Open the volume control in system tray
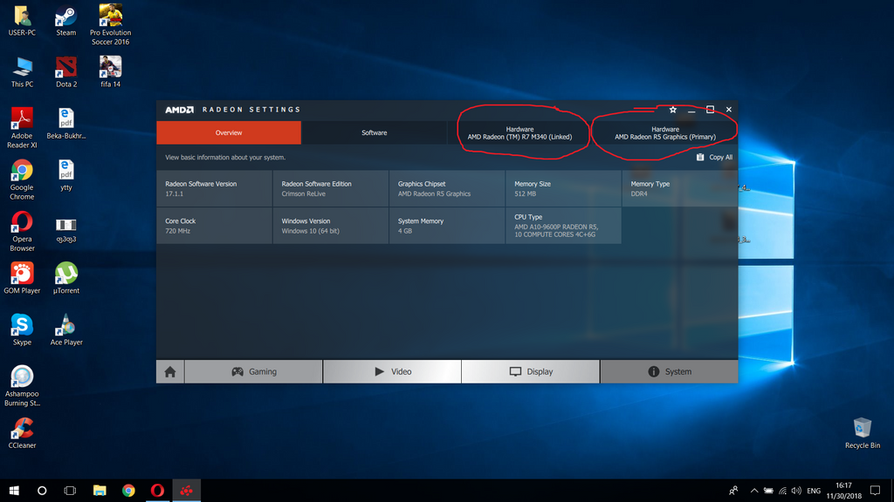The width and height of the screenshot is (894, 502). (x=796, y=491)
